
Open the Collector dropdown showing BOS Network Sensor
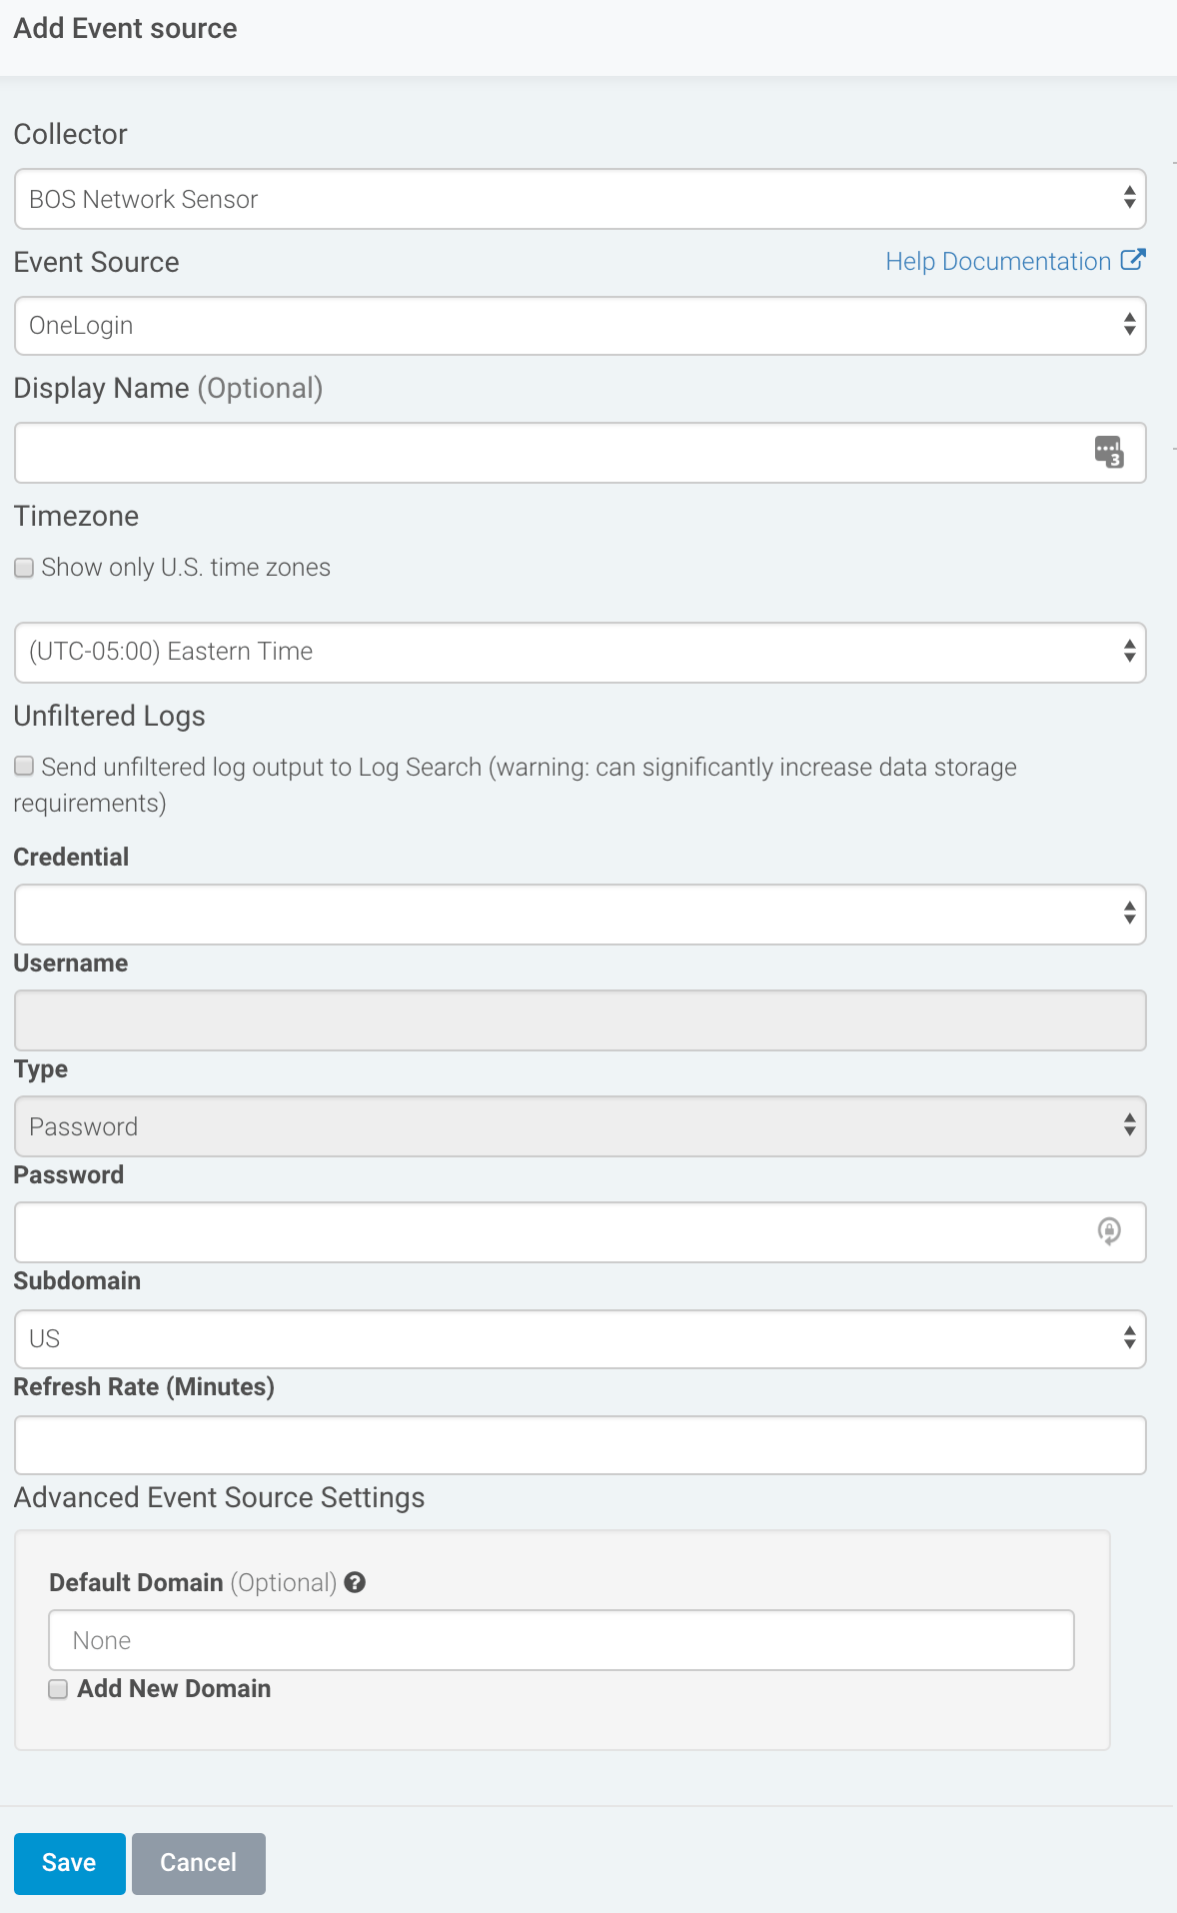point(580,199)
